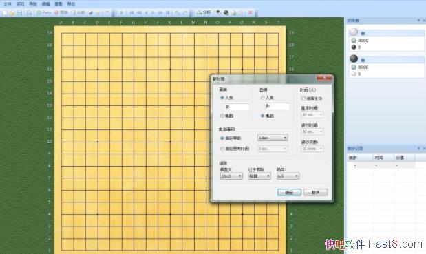
Task: Click the green Play arrow icon
Action: pyautogui.click(x=122, y=13)
